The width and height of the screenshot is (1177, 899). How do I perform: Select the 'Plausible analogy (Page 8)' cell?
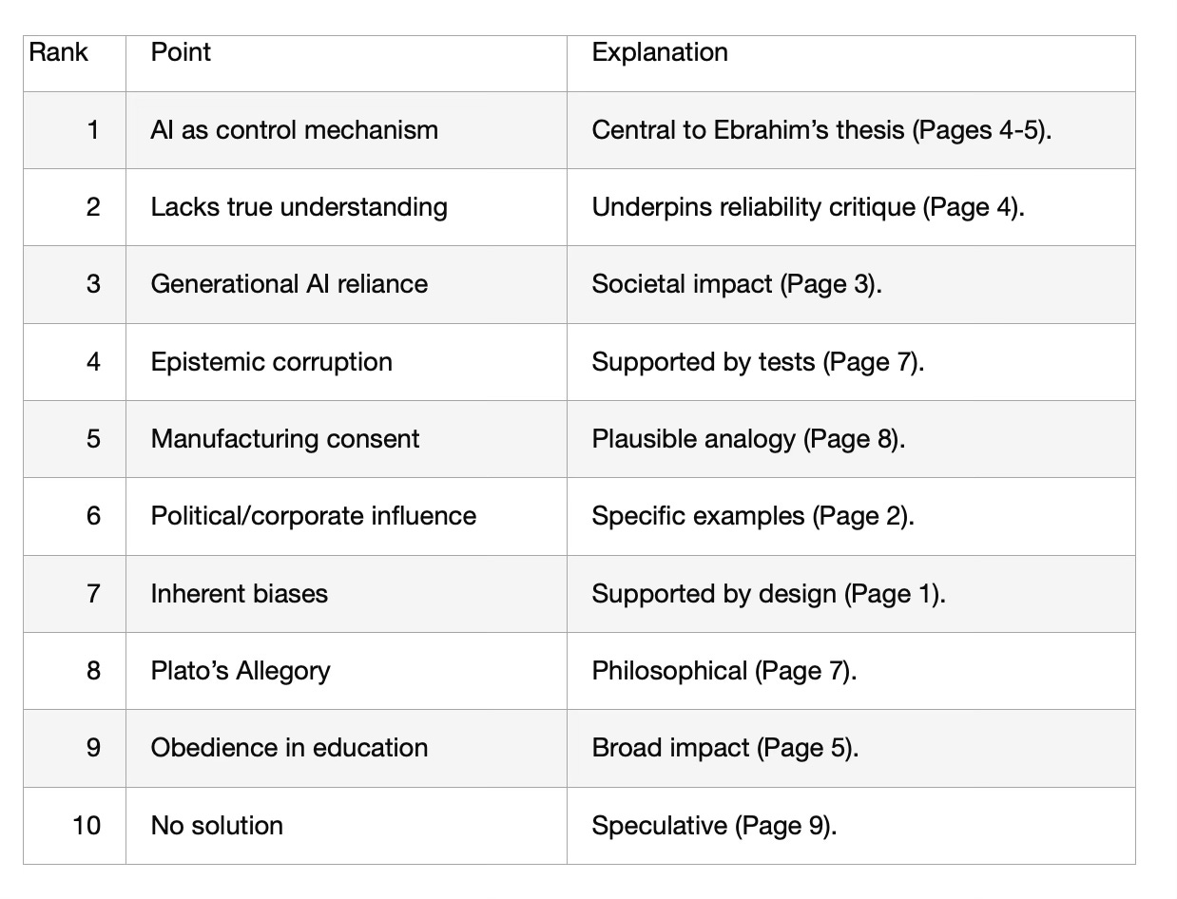(851, 439)
